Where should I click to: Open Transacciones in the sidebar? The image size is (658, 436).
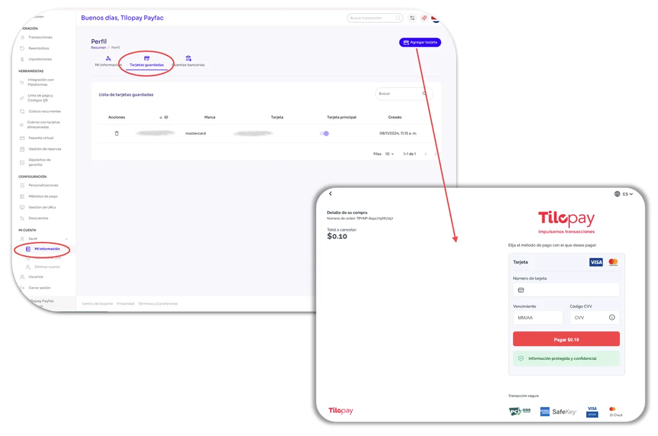(40, 37)
